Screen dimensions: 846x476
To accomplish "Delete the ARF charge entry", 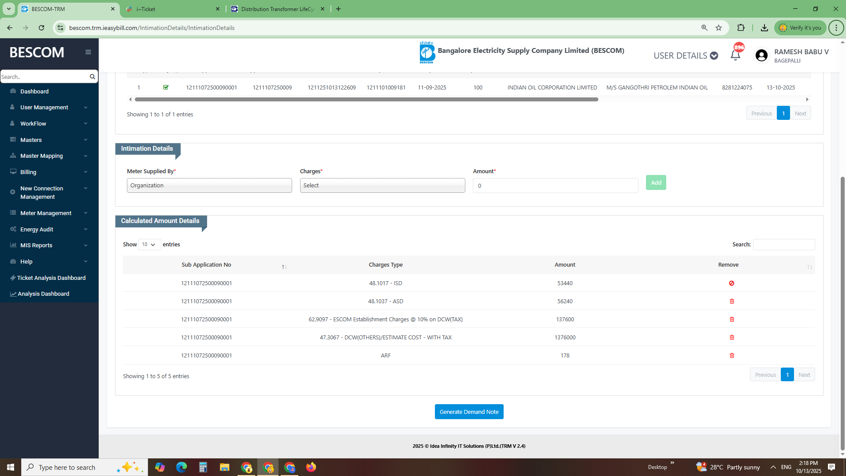I will tap(731, 356).
